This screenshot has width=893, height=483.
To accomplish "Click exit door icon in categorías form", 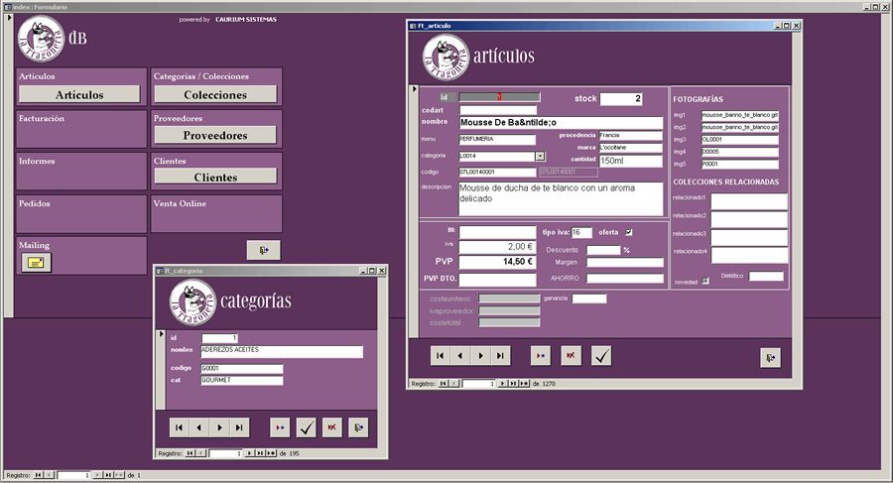I will pyautogui.click(x=358, y=427).
